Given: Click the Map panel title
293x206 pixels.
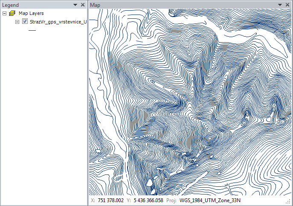Looking at the screenshot, I should 95,5.
